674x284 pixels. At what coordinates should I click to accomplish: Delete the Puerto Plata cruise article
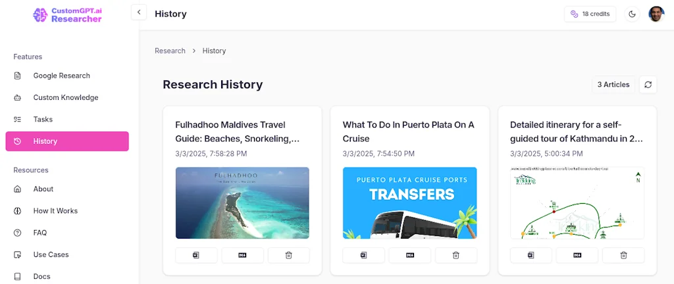(x=456, y=255)
